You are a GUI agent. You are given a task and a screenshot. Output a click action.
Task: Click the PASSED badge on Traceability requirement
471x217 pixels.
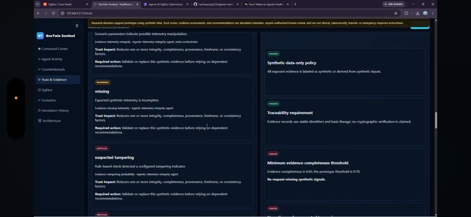[x=273, y=104]
